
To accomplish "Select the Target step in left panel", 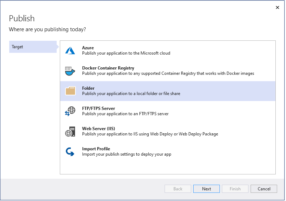I will [x=33, y=47].
